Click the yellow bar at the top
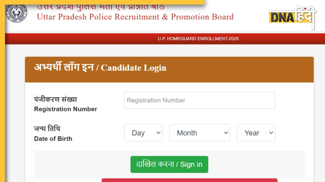 tap(102, 2)
